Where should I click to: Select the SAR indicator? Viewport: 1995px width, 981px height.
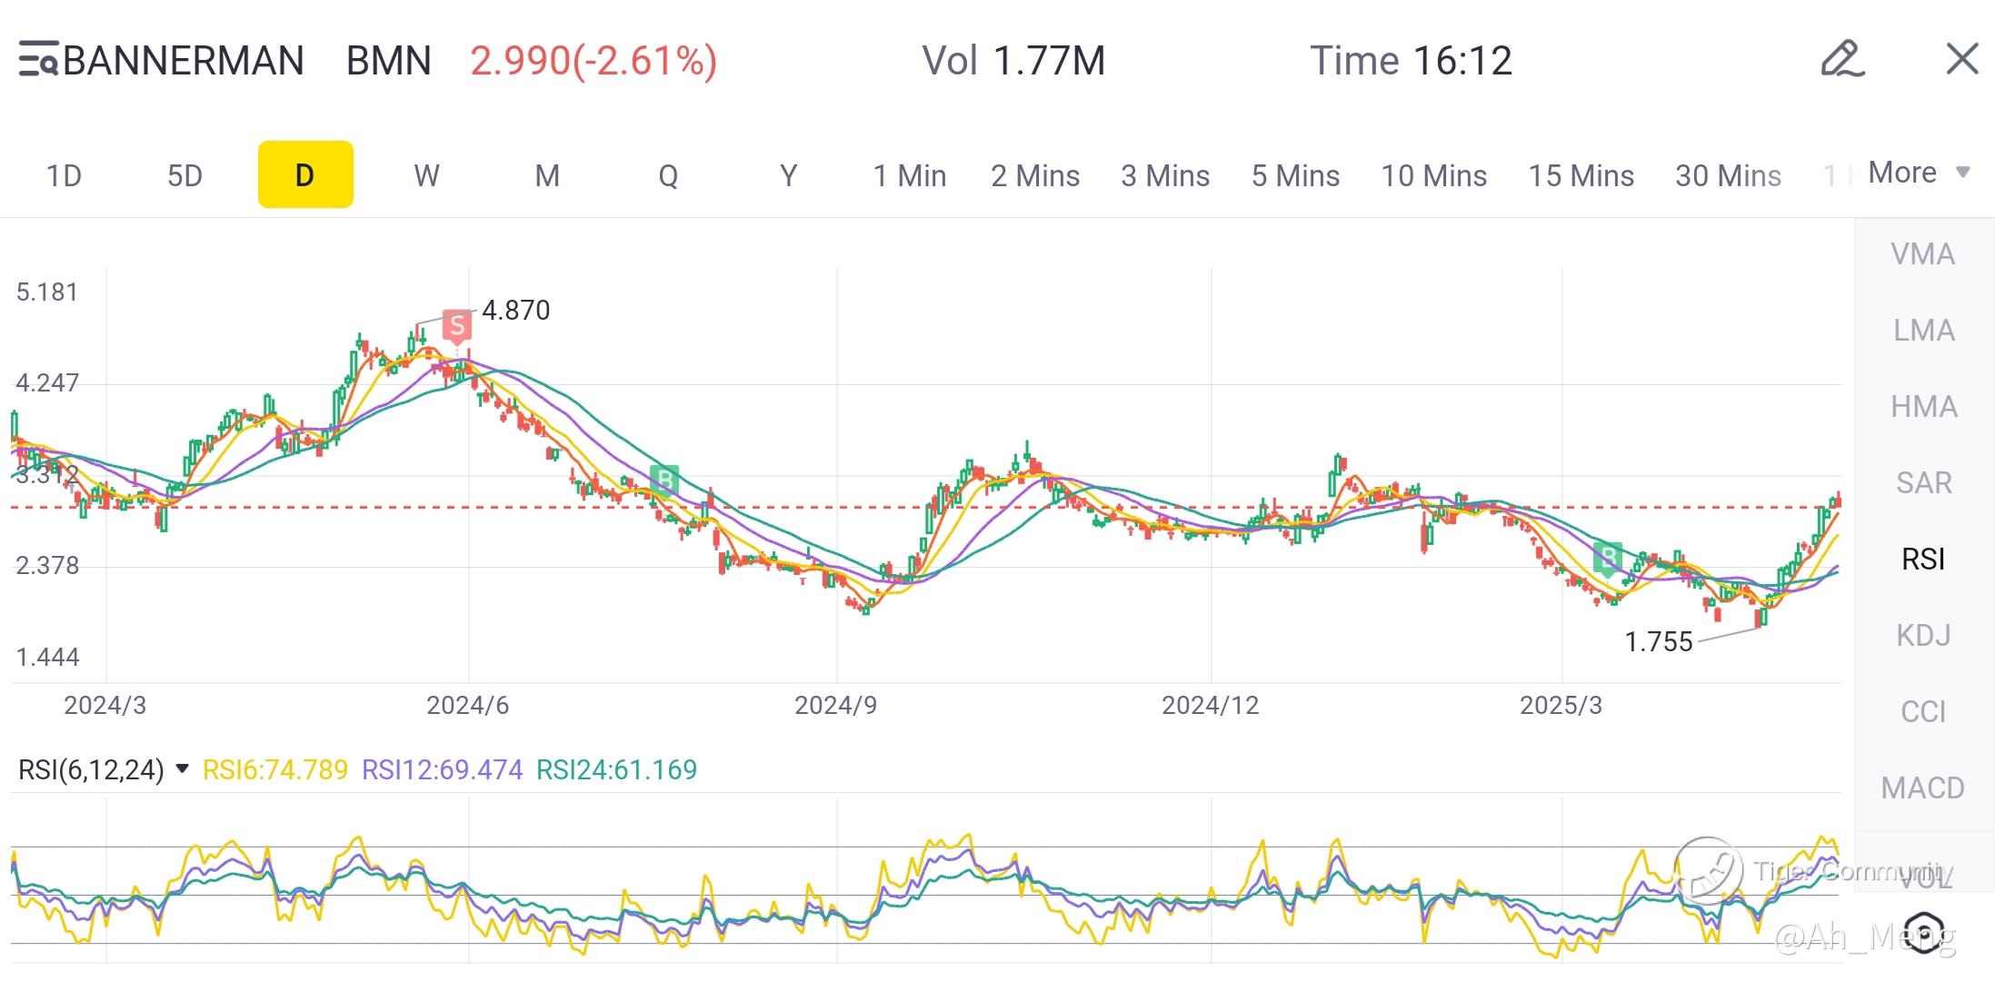pos(1922,482)
